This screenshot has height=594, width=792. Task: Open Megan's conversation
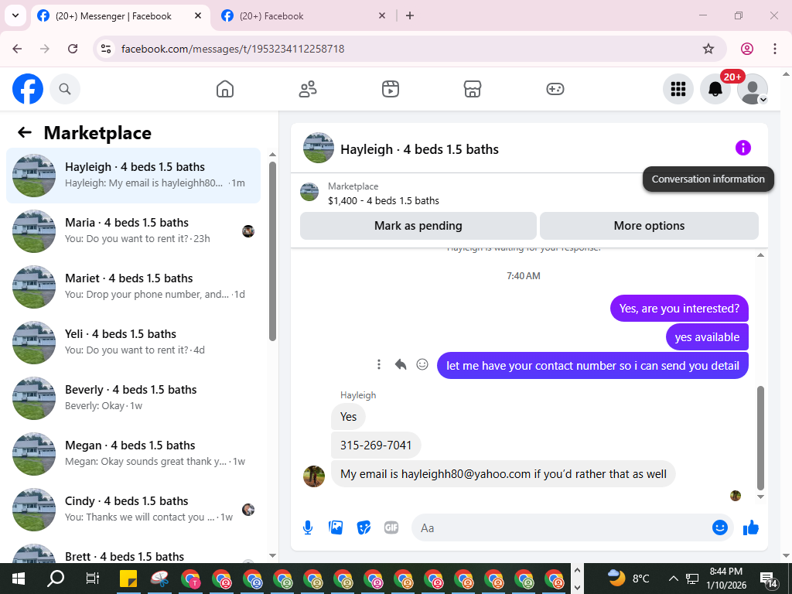(133, 453)
